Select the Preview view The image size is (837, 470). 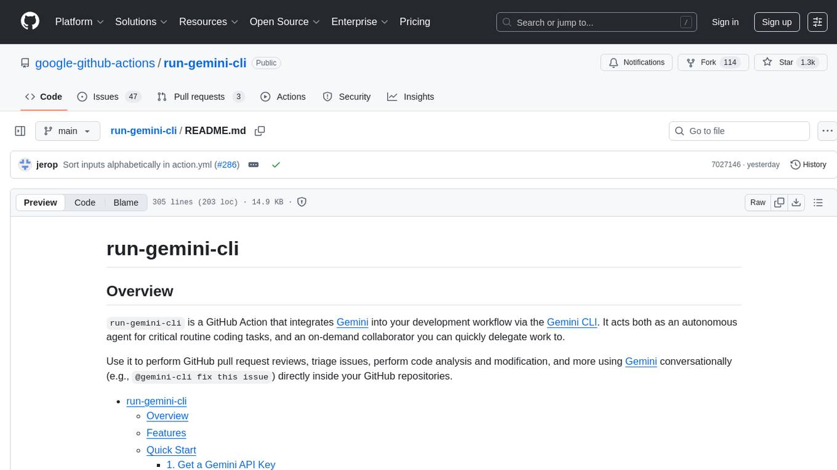tap(41, 202)
